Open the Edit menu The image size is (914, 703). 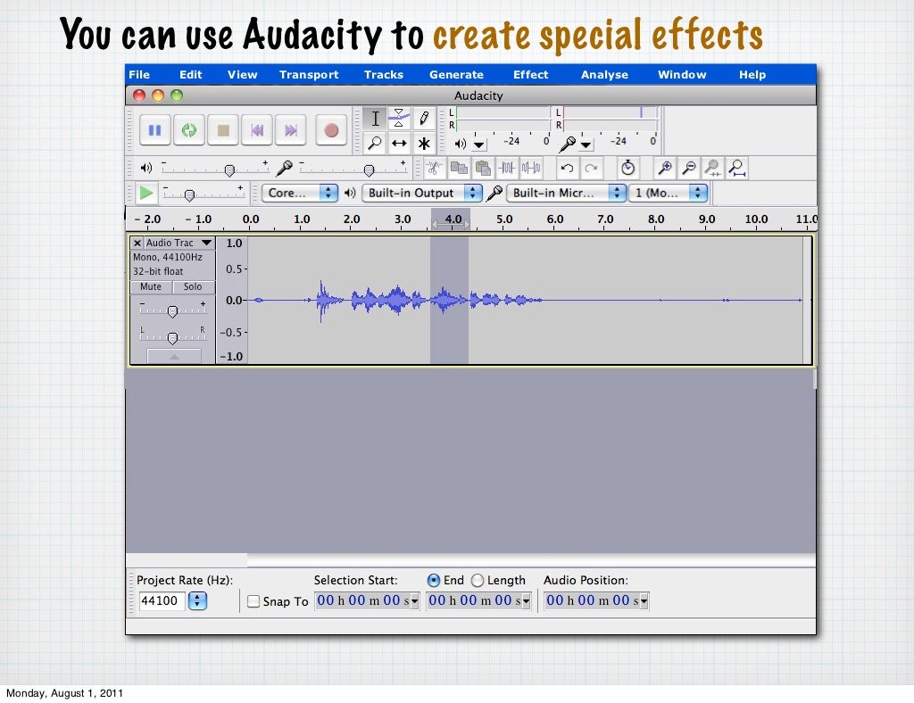[x=191, y=75]
